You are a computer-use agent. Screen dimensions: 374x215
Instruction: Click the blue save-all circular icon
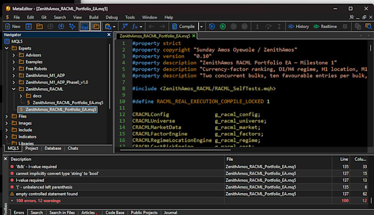point(61,26)
